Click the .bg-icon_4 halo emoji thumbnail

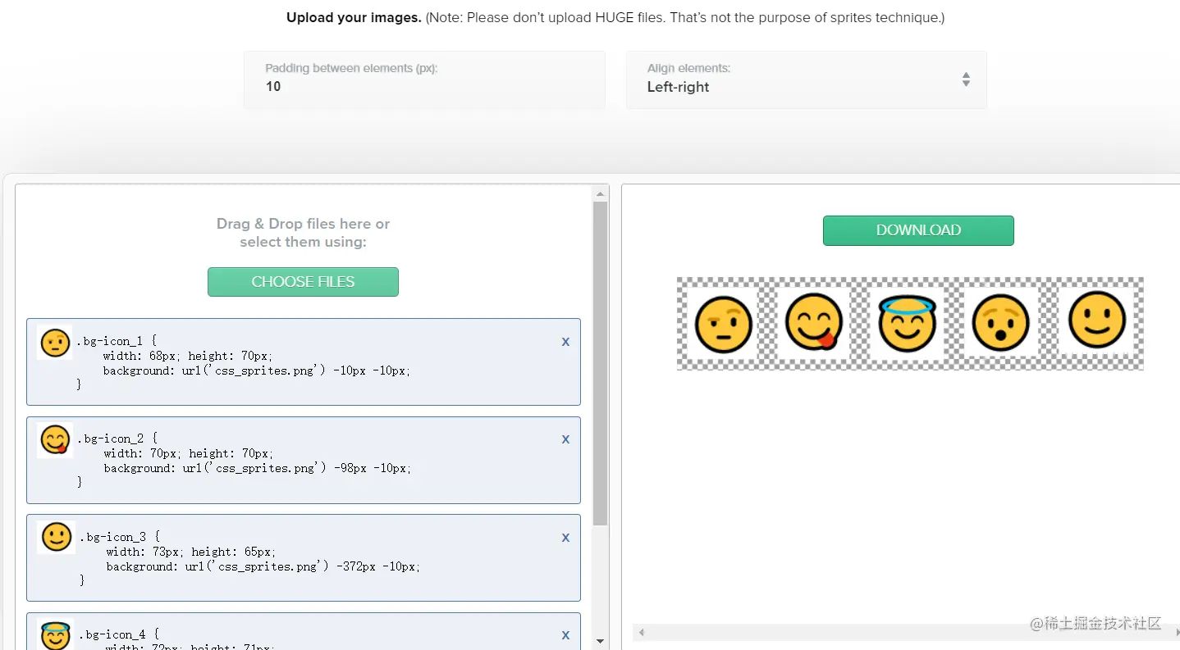coord(56,634)
